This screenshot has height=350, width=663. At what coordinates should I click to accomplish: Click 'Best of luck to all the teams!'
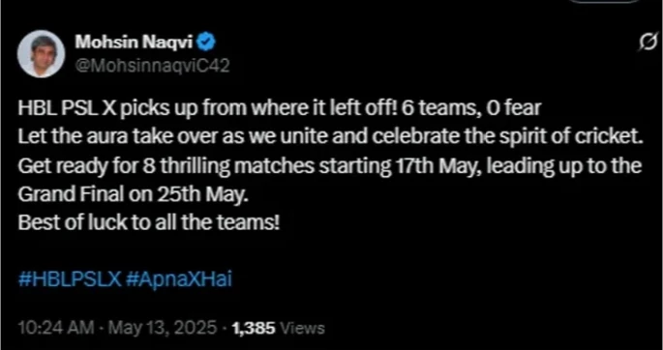point(149,222)
